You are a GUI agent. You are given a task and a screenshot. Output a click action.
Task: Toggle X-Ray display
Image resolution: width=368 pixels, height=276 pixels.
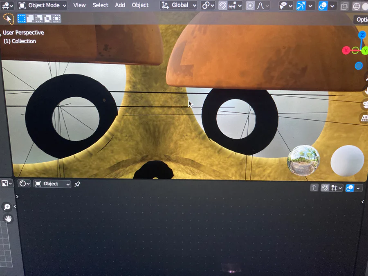[x=344, y=7]
